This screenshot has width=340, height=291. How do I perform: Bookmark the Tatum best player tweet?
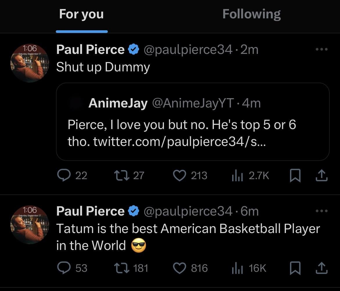294,269
